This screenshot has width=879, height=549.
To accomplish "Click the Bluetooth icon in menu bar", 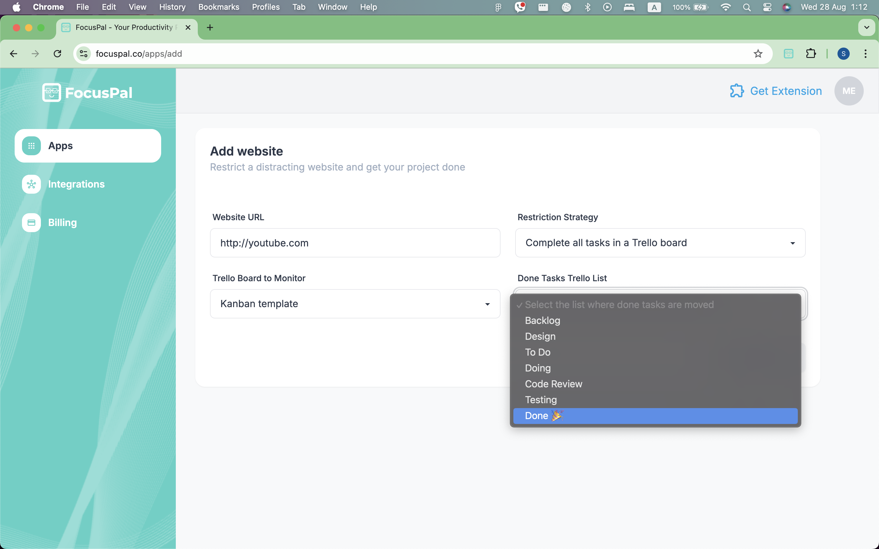I will coord(587,7).
